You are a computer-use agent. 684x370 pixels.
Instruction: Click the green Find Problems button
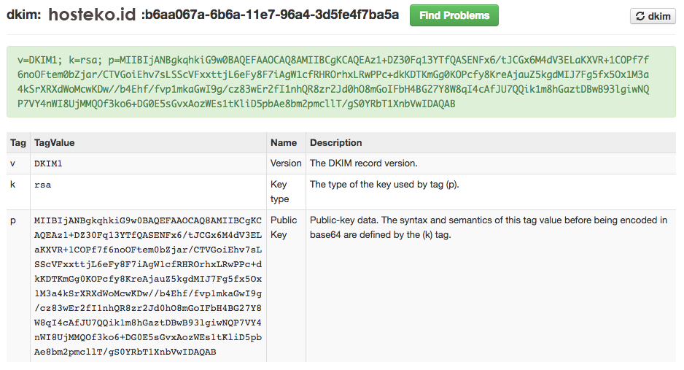pyautogui.click(x=454, y=15)
